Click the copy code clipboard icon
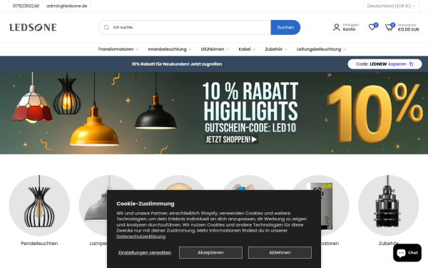 click(x=411, y=64)
